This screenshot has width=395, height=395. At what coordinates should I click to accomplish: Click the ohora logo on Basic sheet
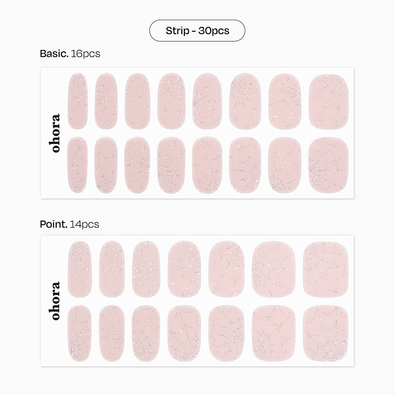tap(56, 133)
